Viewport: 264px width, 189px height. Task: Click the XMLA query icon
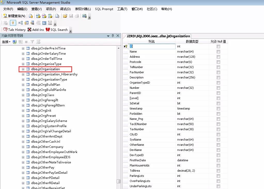tap(50, 16)
